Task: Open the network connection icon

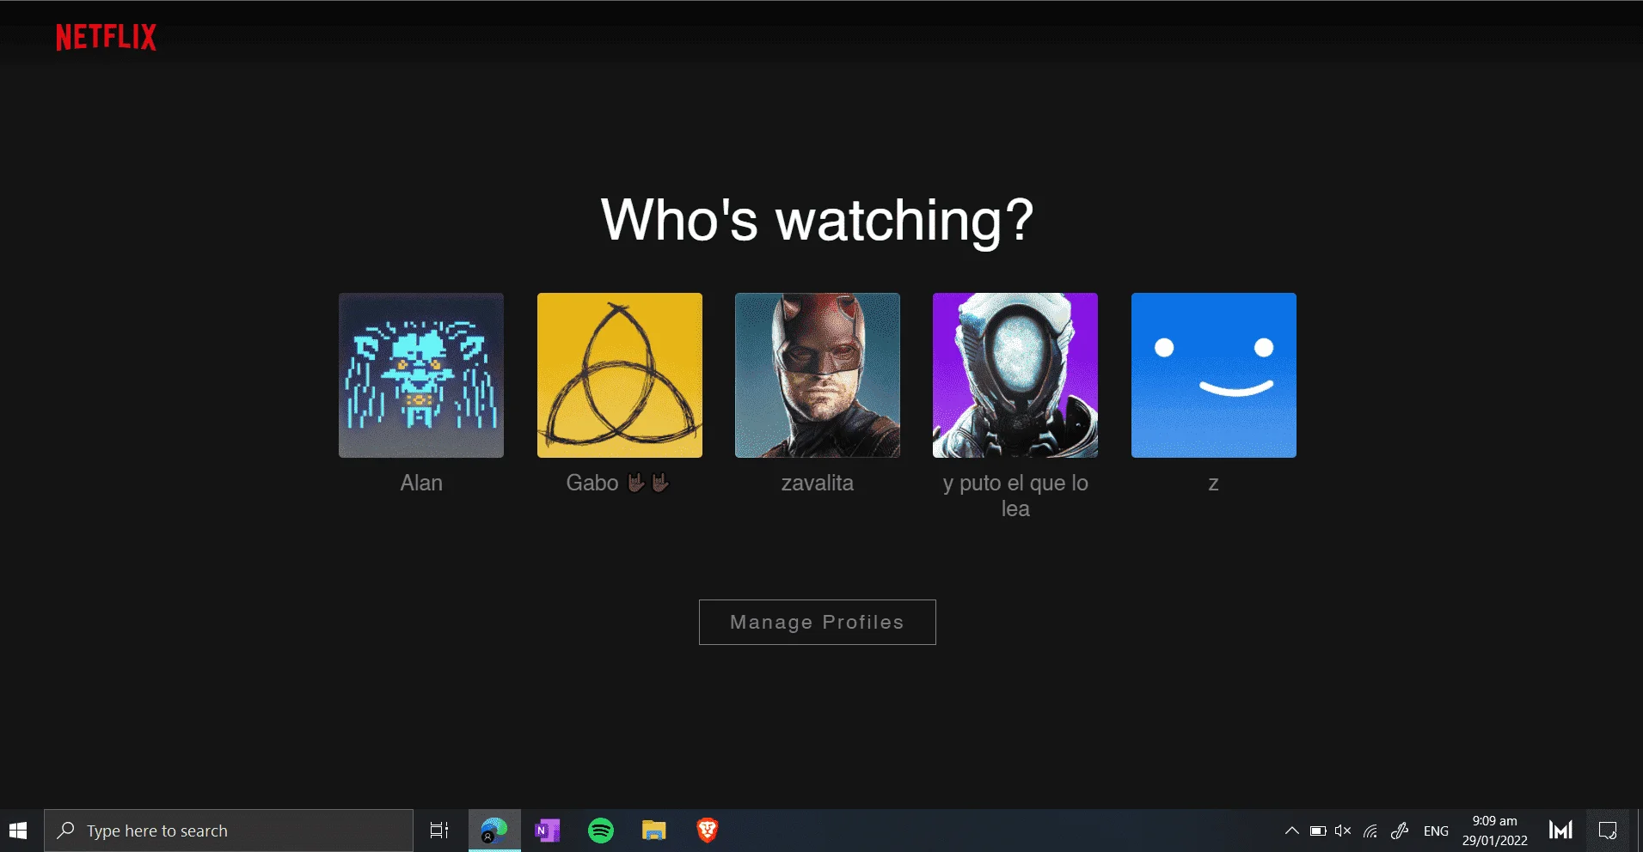Action: tap(1370, 831)
